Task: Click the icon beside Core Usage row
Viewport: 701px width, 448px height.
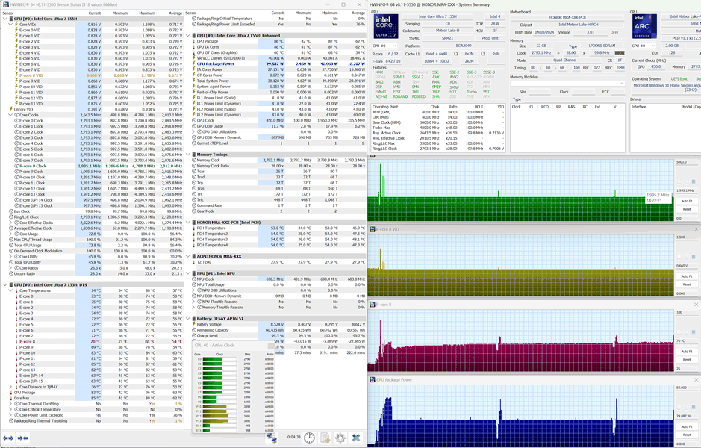Action: [16, 234]
